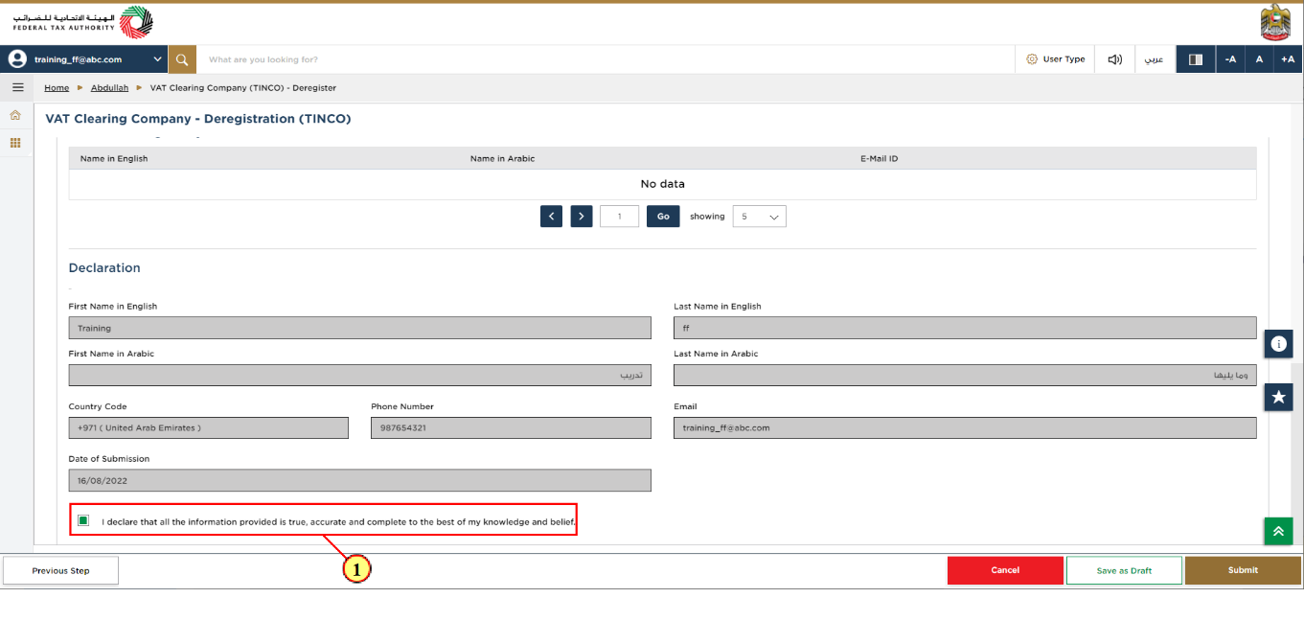Click the page number input
The width and height of the screenshot is (1304, 621).
pos(620,217)
